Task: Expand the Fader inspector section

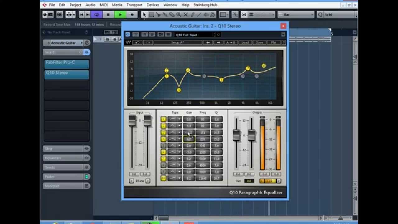Action: [x=63, y=177]
